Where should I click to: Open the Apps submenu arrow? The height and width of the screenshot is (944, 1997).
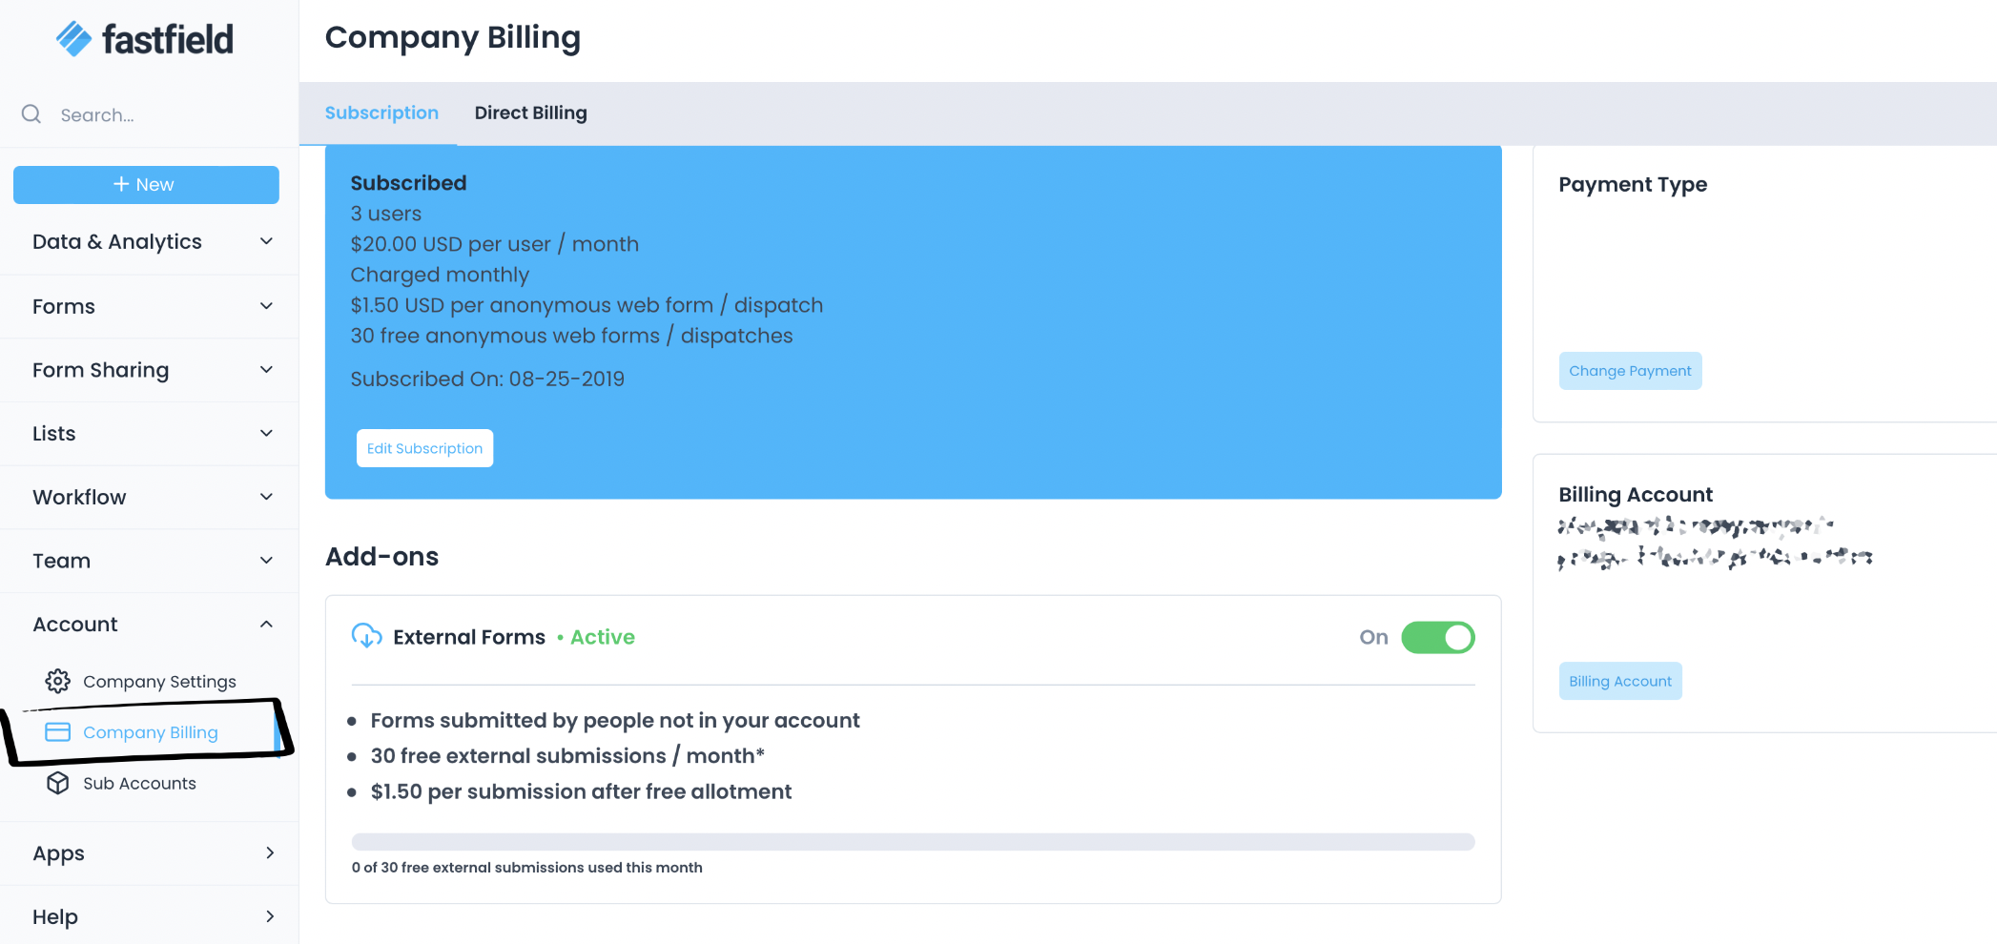270,853
